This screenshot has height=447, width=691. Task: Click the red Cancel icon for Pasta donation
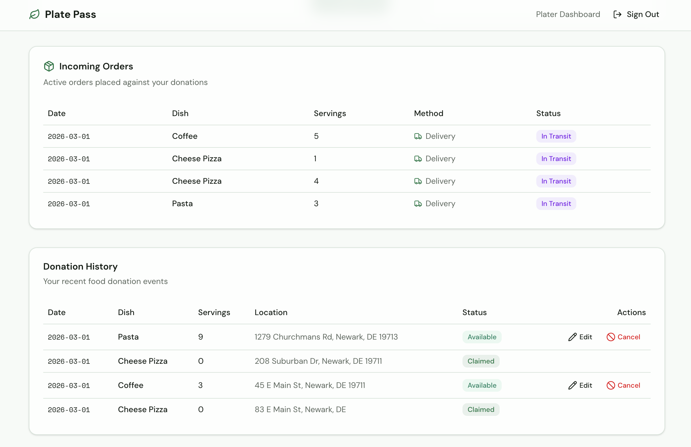pos(611,337)
